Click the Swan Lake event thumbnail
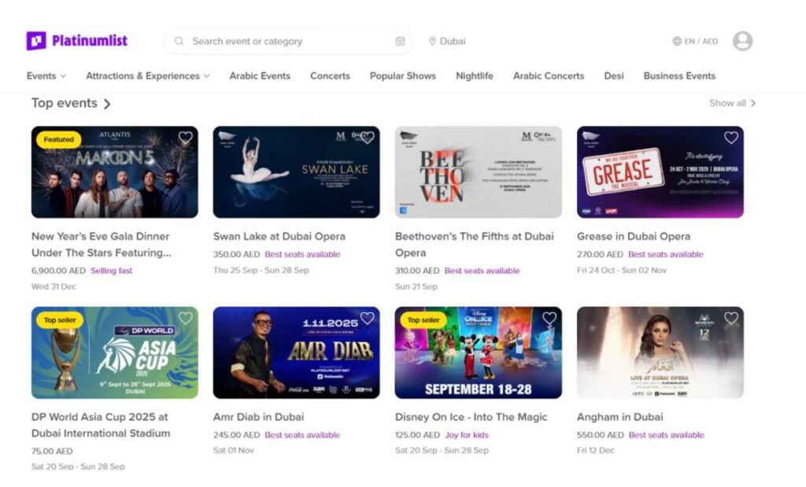Image resolution: width=806 pixels, height=487 pixels. click(x=297, y=172)
